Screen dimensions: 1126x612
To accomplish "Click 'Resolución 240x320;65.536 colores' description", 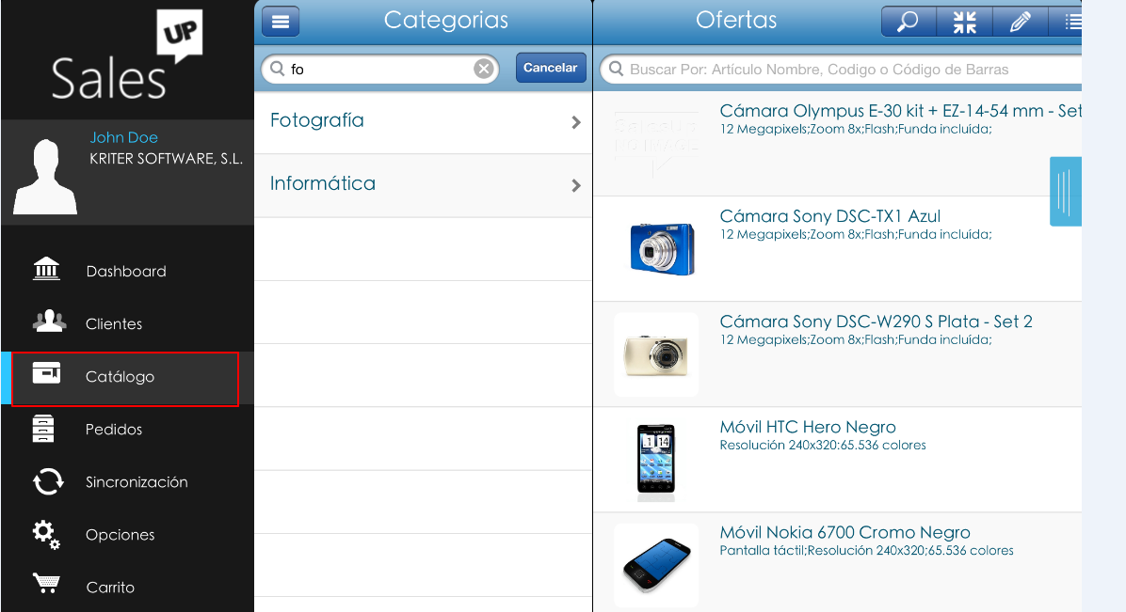I will point(823,446).
